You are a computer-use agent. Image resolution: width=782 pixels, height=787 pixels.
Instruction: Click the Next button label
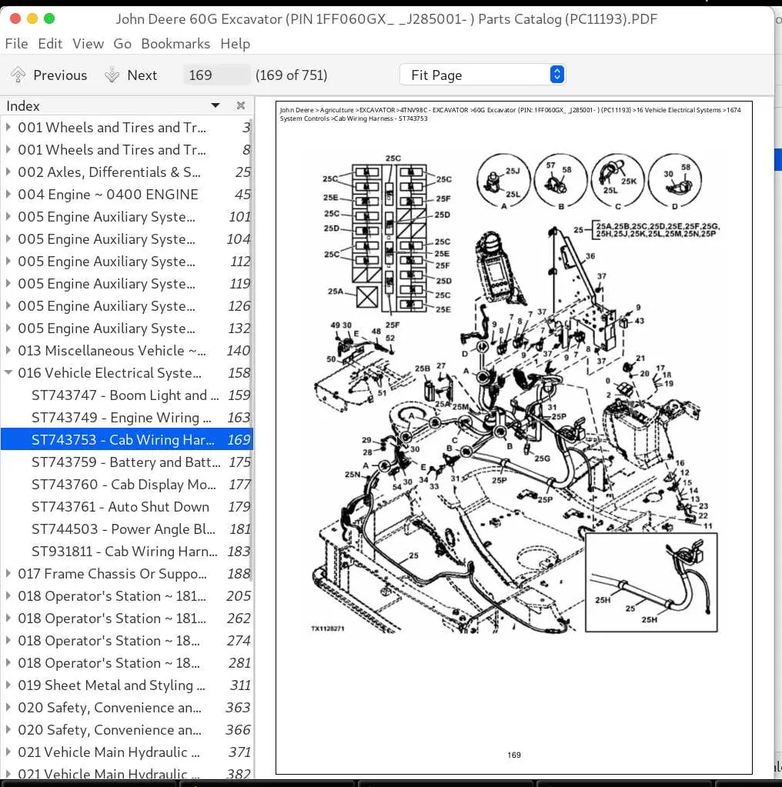tap(142, 75)
